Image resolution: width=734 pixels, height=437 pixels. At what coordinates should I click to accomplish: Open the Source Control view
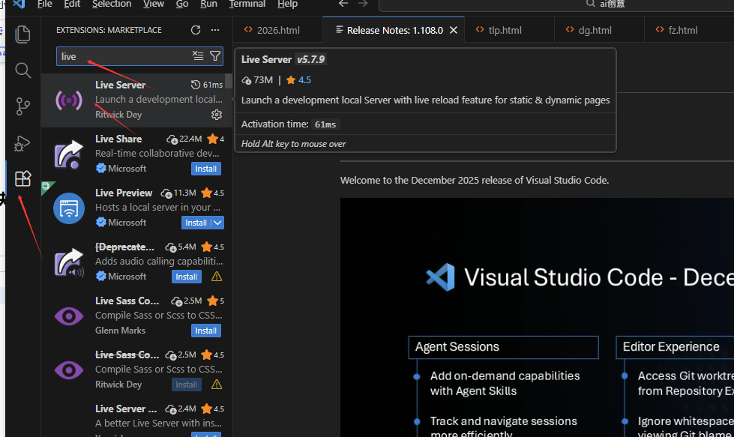pos(23,106)
